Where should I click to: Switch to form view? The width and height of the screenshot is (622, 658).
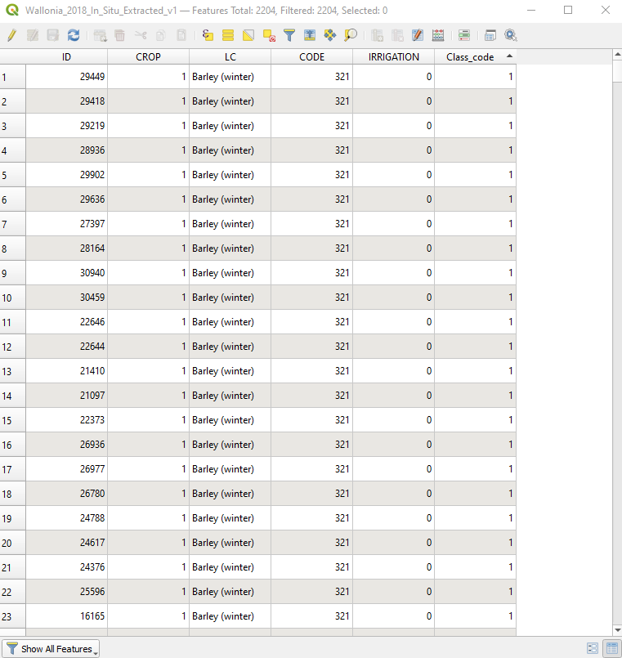(593, 648)
